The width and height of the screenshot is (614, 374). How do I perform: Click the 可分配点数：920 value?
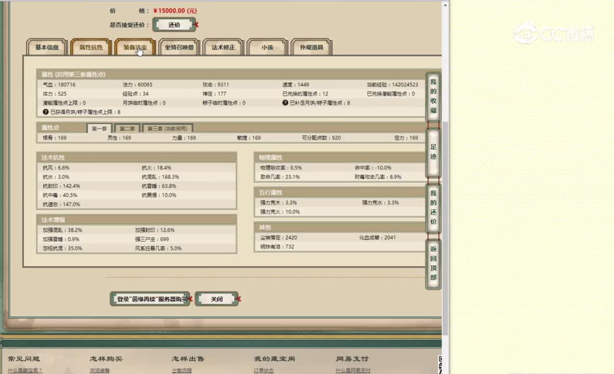coord(321,138)
